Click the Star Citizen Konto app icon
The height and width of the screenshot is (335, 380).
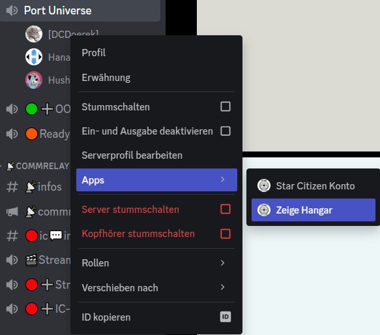click(264, 185)
